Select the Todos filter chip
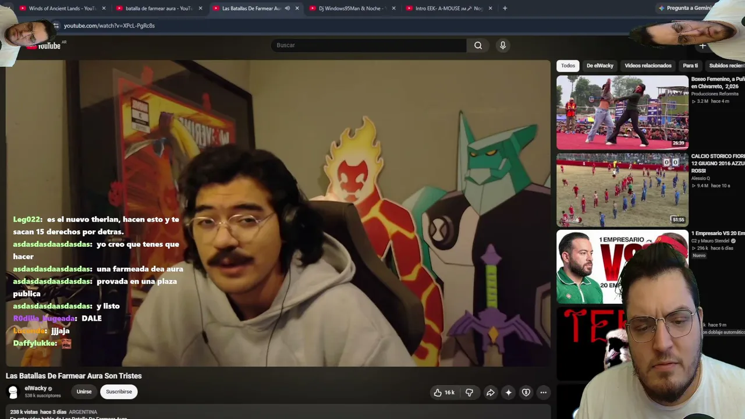The image size is (745, 419). tap(568, 66)
